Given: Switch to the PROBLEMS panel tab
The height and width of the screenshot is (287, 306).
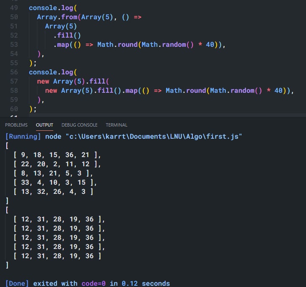Looking at the screenshot, I should tap(16, 125).
